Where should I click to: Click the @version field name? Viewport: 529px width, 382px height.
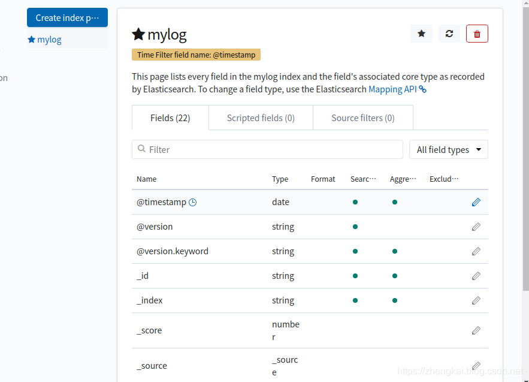155,227
